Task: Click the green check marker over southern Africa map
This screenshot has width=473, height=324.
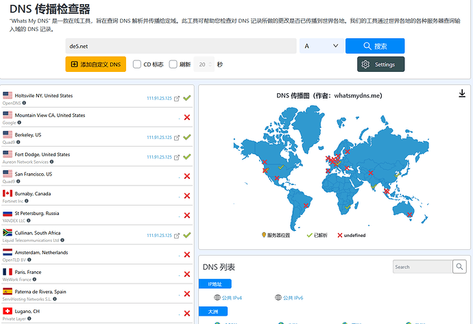Action: 348,207
